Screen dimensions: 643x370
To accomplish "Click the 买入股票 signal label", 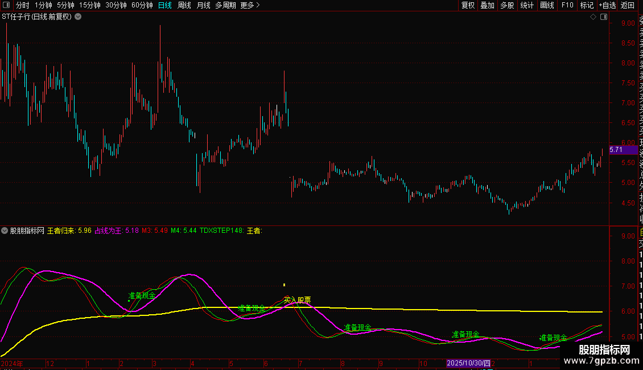I will pyautogui.click(x=297, y=300).
